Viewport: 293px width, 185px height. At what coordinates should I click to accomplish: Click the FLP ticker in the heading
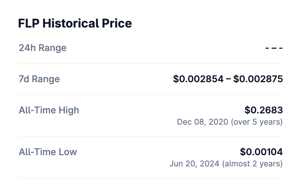click(29, 24)
